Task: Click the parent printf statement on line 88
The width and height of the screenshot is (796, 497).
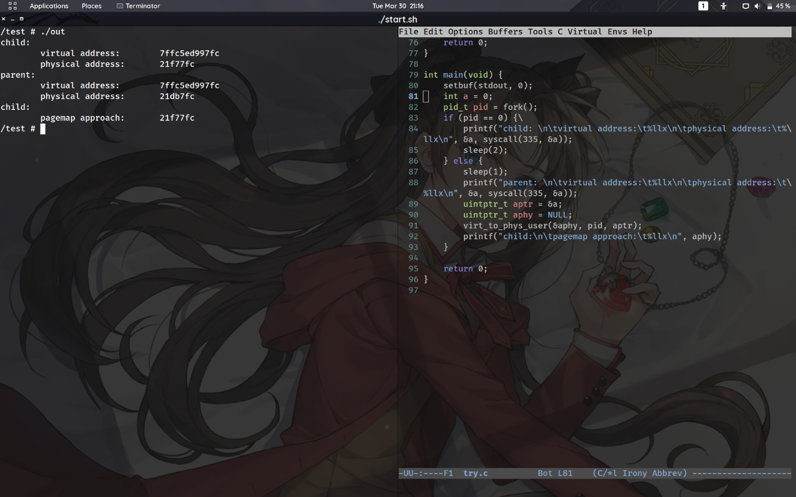Action: (x=607, y=188)
